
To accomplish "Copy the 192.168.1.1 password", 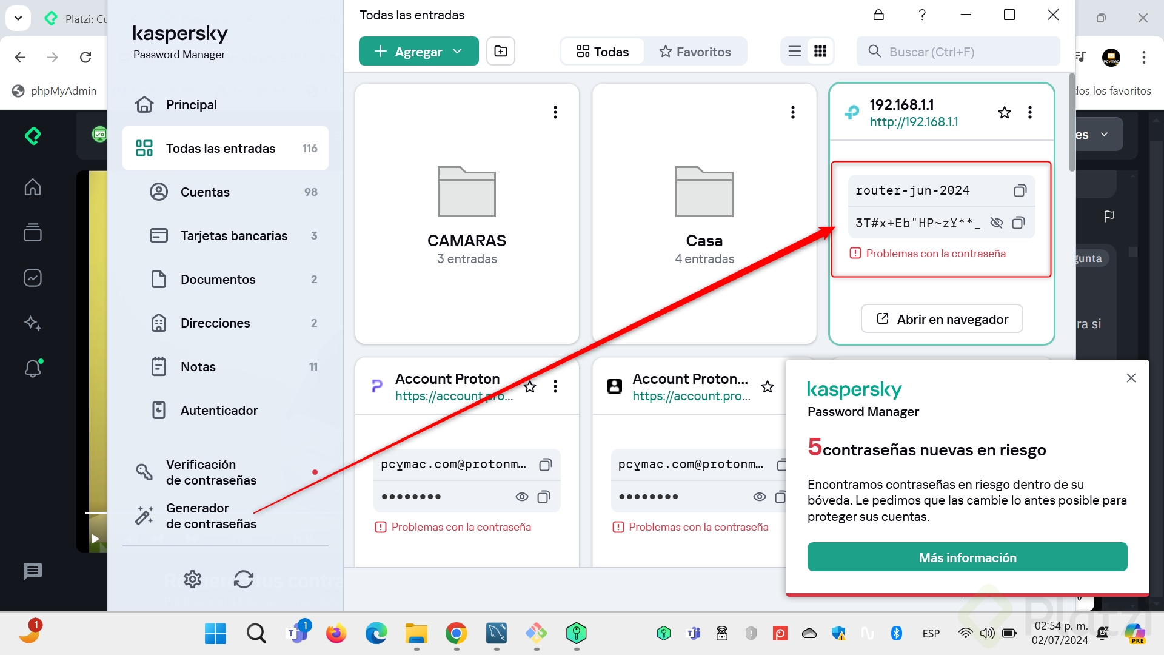I will (x=1018, y=223).
